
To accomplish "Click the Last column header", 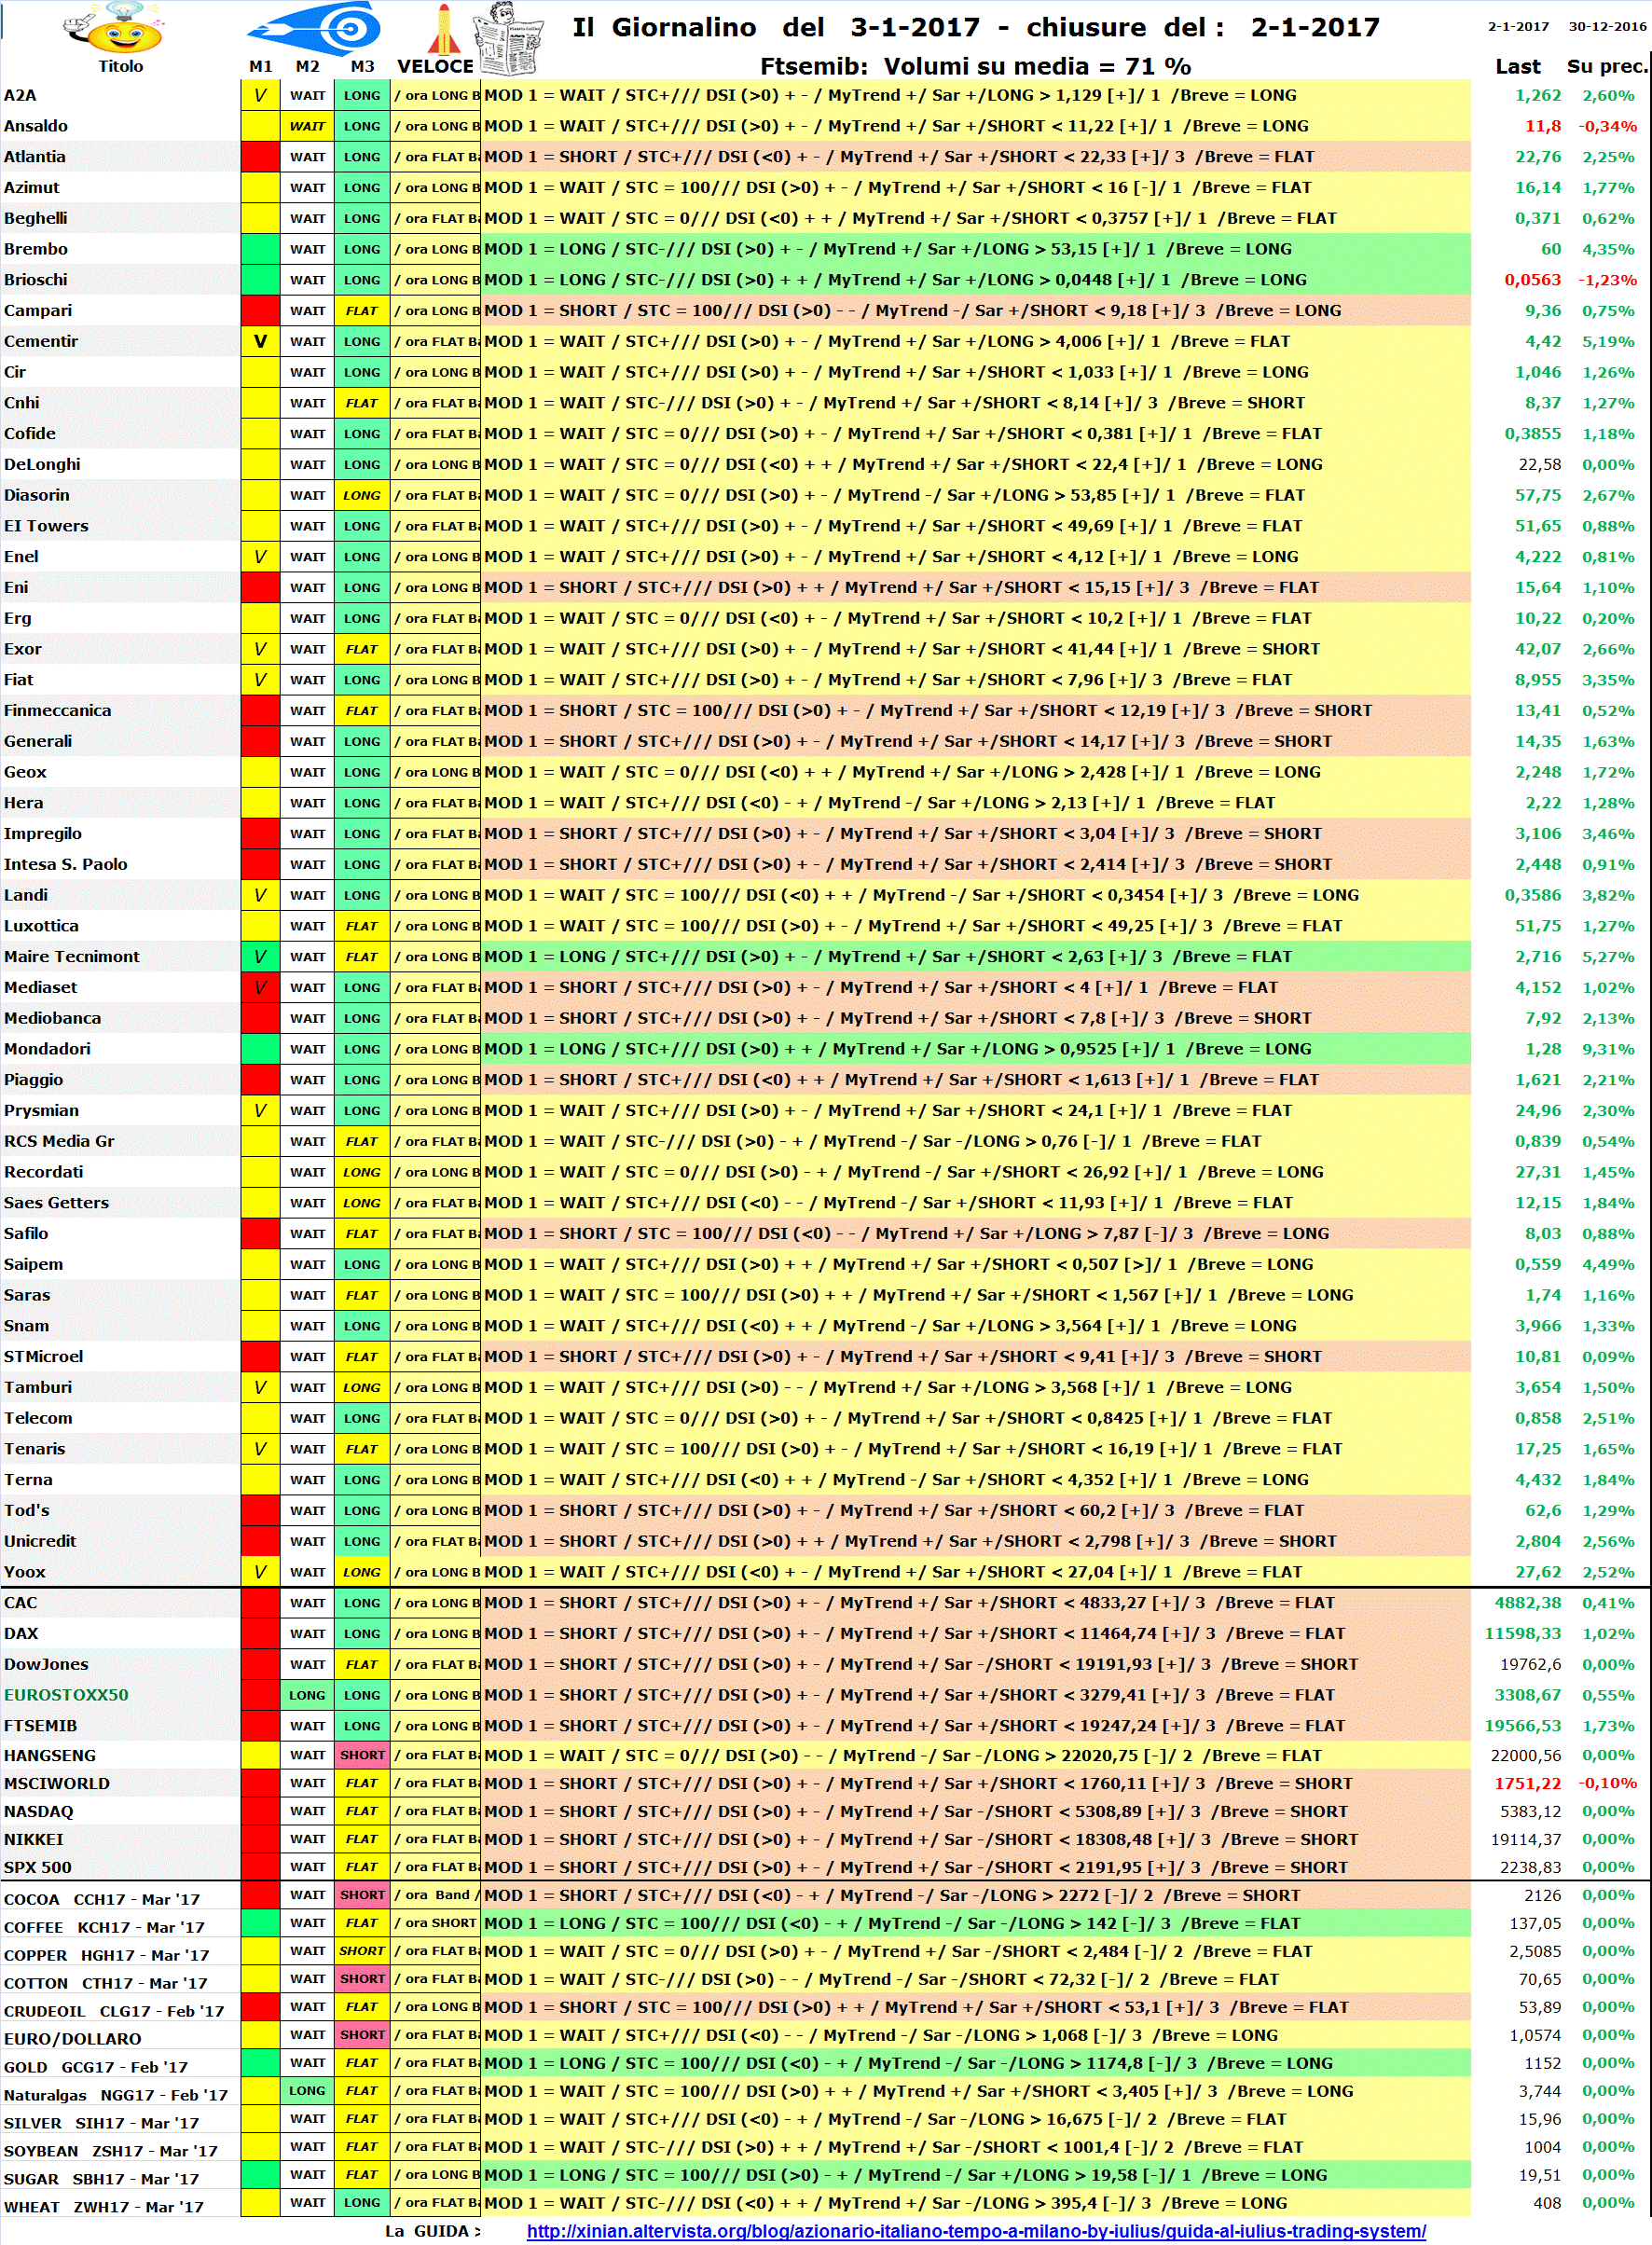I will click(x=1517, y=66).
